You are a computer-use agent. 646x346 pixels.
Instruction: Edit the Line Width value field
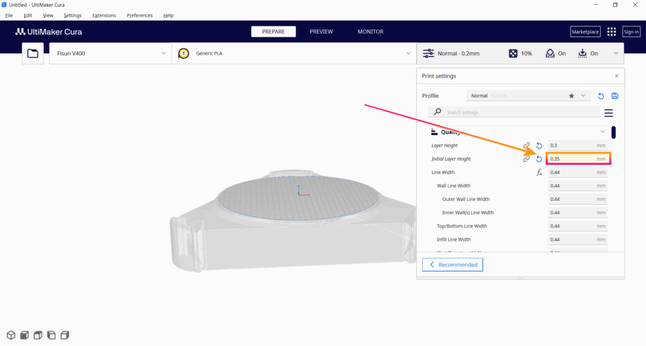pyautogui.click(x=578, y=173)
